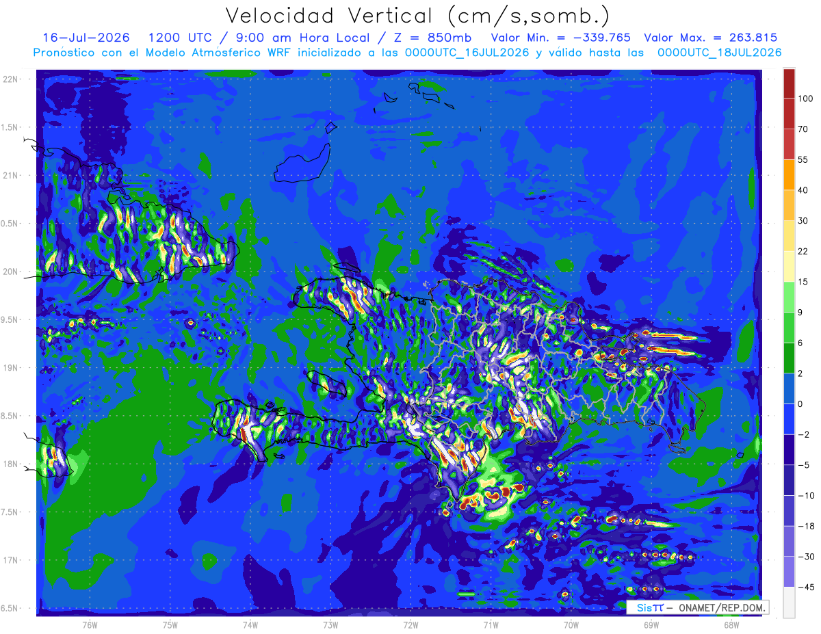Click the "-45" color bar label
The height and width of the screenshot is (634, 821).
click(x=805, y=587)
